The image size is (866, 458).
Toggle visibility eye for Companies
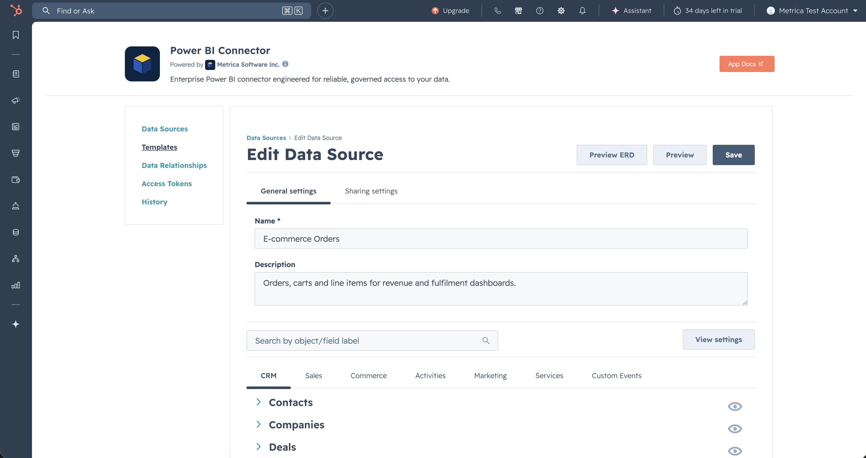point(735,429)
